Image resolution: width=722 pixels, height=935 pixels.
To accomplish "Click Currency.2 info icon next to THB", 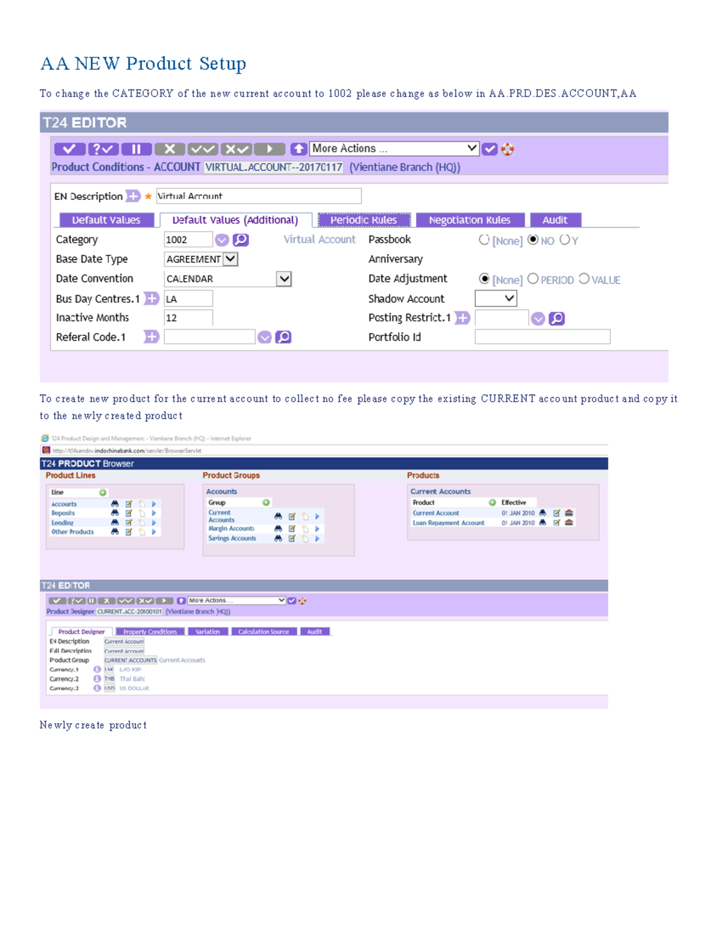I will pos(97,679).
